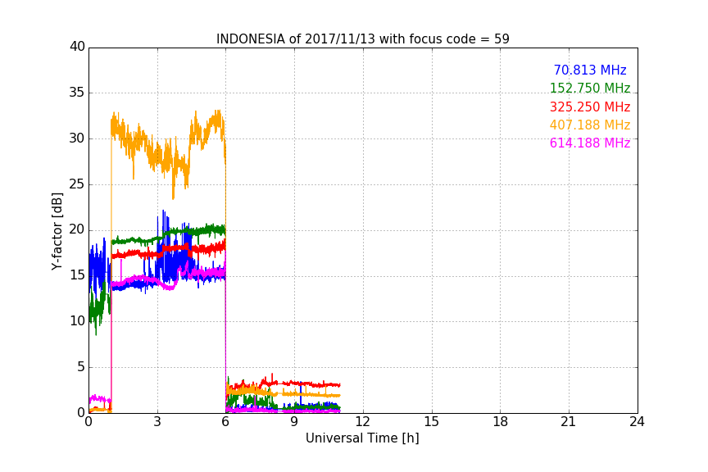Image resolution: width=708 pixels, height=472 pixels.
Task: Click the y-axis tick label 40
Action: (77, 47)
